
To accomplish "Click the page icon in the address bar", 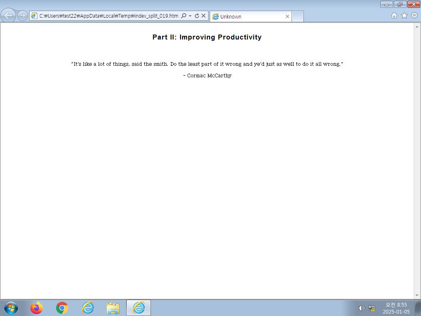I will (x=34, y=16).
